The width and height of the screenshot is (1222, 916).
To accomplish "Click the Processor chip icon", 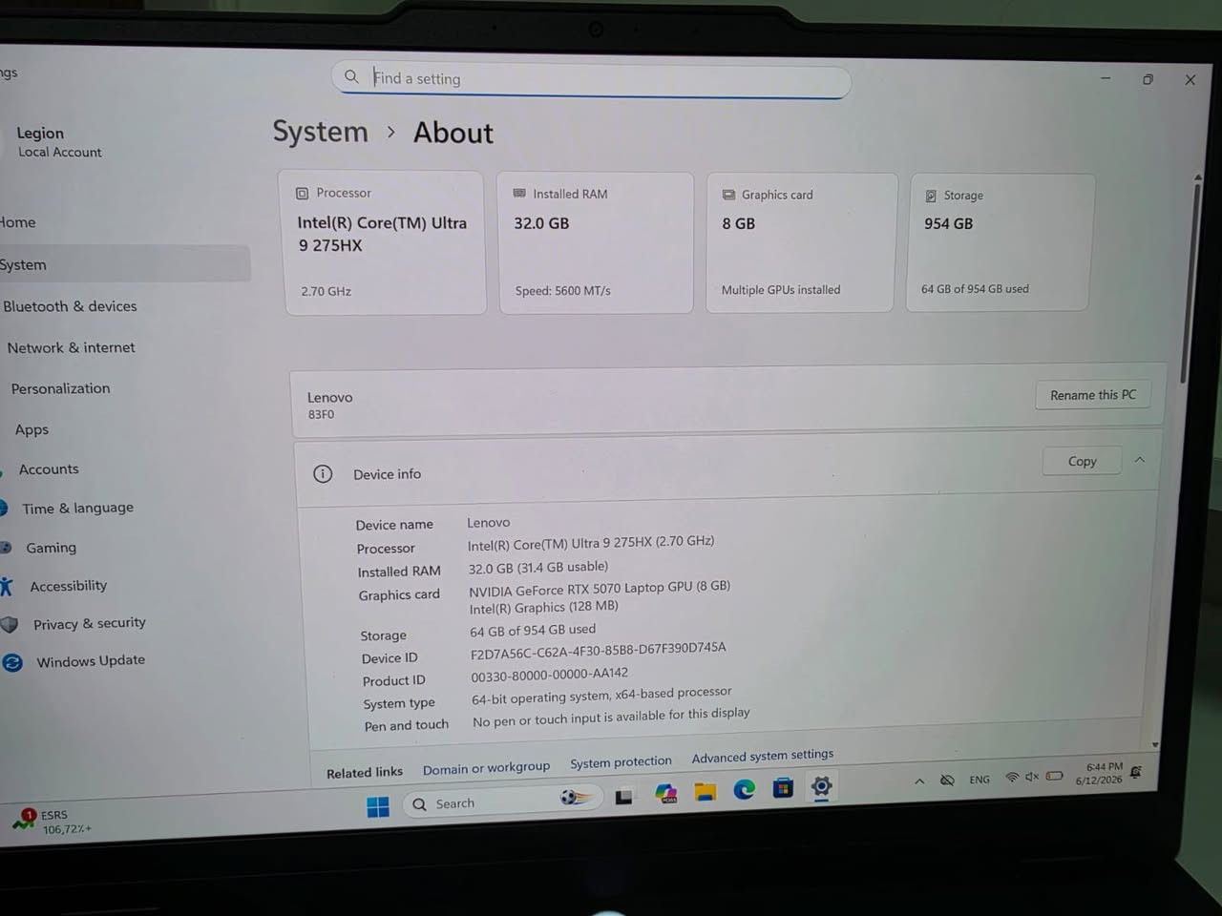I will (x=302, y=193).
